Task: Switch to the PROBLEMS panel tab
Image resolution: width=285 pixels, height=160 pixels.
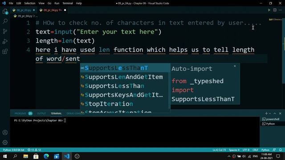Action: pyautogui.click(x=20, y=113)
